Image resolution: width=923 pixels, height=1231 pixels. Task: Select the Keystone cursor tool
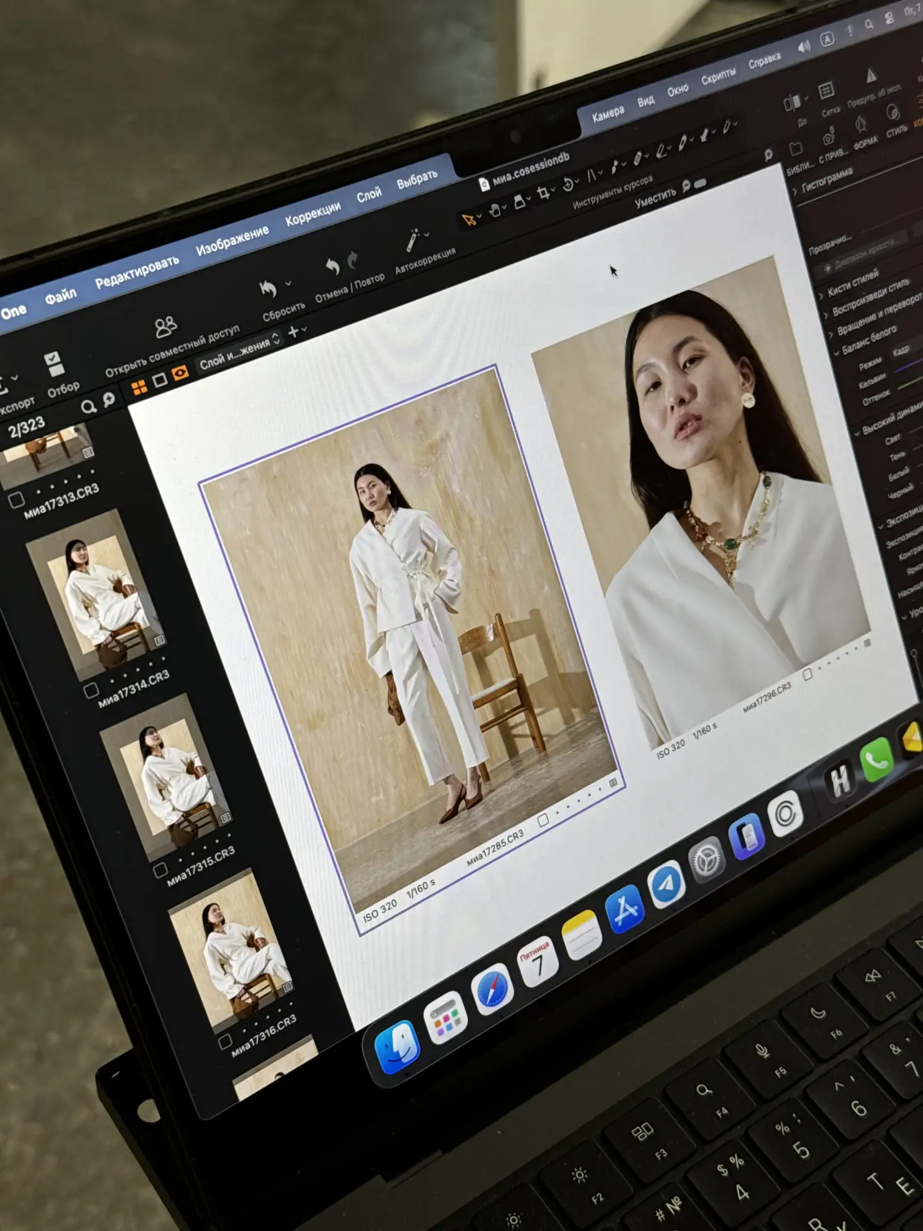592,174
